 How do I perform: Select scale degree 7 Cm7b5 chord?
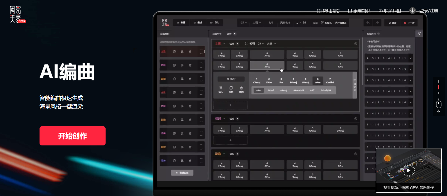tap(330, 81)
